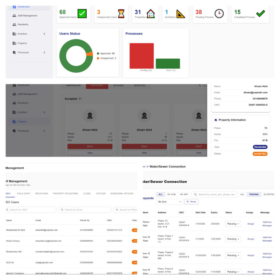Click the Reset filter button

(x=192, y=202)
